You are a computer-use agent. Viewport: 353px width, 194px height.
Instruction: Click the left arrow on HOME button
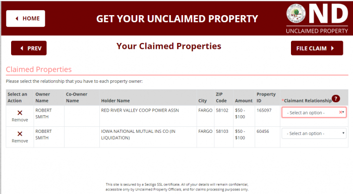(17, 19)
